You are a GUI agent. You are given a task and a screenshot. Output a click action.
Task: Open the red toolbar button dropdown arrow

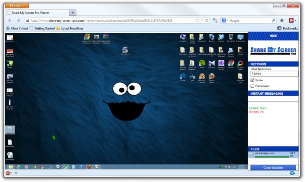[295, 20]
